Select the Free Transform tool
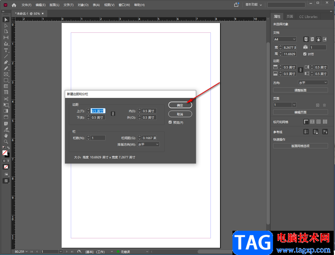The height and width of the screenshot is (255, 335). click(x=6, y=105)
